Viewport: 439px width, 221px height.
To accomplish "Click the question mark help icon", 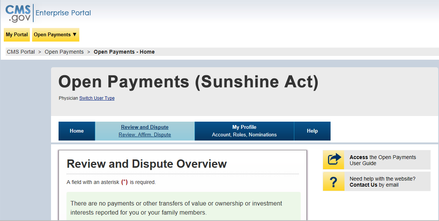I will pos(334,181).
